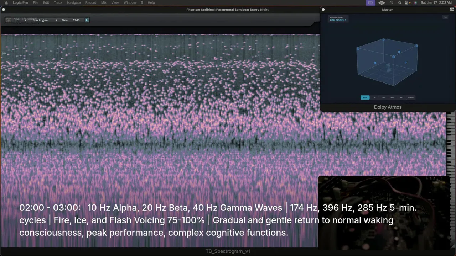Click the Phantom Scribing window title
The width and height of the screenshot is (456, 256).
click(x=227, y=10)
